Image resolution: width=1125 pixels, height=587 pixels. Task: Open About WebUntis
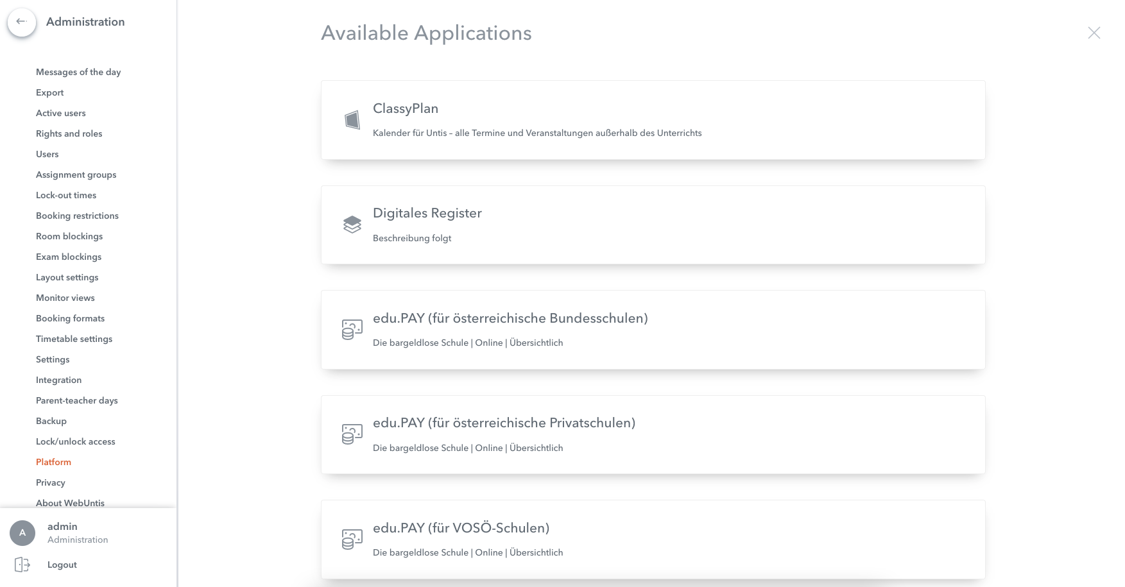pos(71,503)
